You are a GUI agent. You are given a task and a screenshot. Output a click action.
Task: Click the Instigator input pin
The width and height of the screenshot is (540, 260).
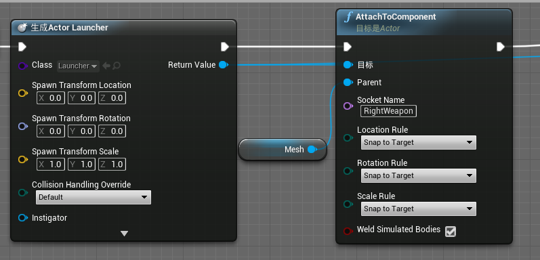pyautogui.click(x=23, y=217)
